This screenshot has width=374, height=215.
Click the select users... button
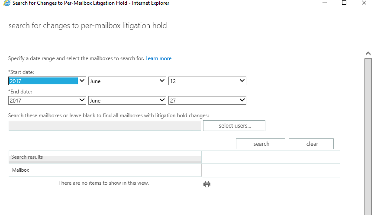(234, 125)
